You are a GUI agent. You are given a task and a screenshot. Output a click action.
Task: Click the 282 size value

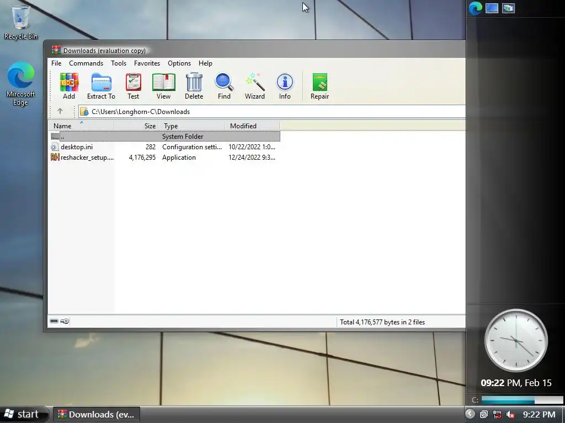click(151, 147)
